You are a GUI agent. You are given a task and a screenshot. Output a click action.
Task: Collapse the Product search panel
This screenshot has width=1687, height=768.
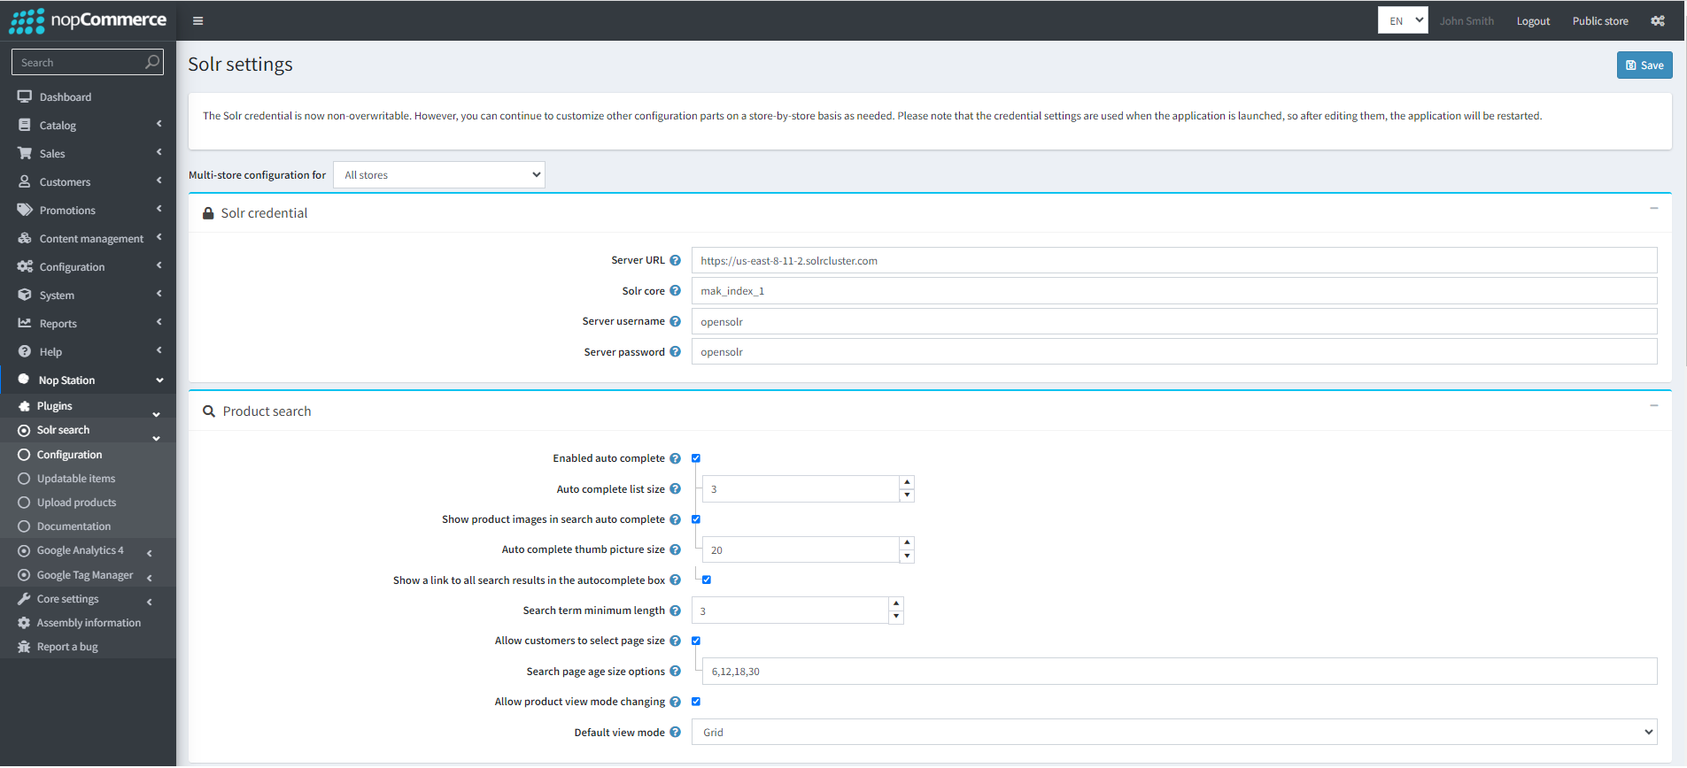pos(1653,406)
